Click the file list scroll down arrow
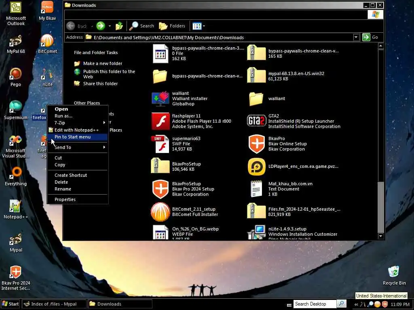Image resolution: width=414 pixels, height=310 pixels. (380, 236)
